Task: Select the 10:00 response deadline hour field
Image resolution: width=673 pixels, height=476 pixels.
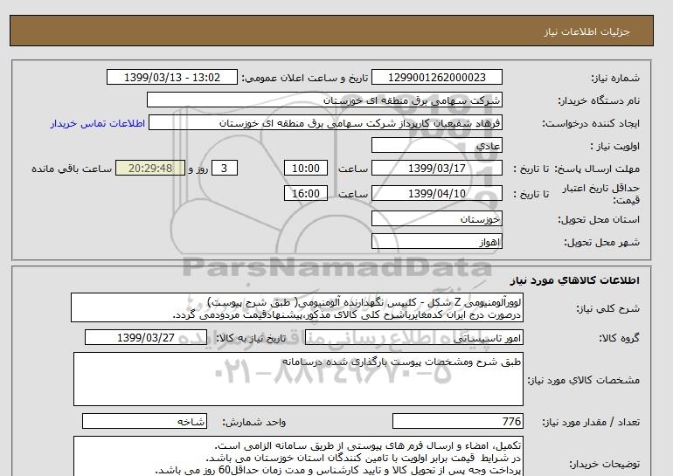Action: pyautogui.click(x=307, y=169)
